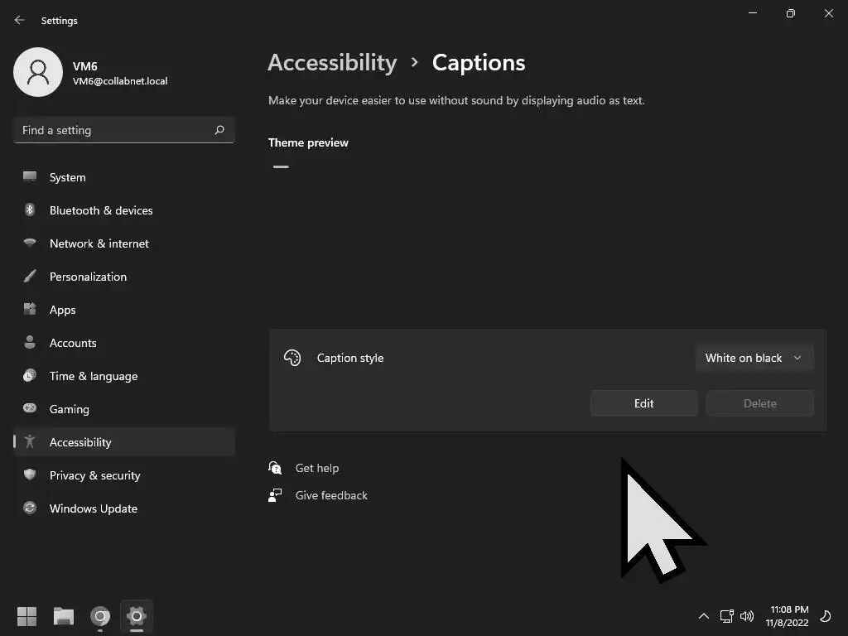This screenshot has width=848, height=636.
Task: Click the Get help link
Action: pyautogui.click(x=317, y=468)
